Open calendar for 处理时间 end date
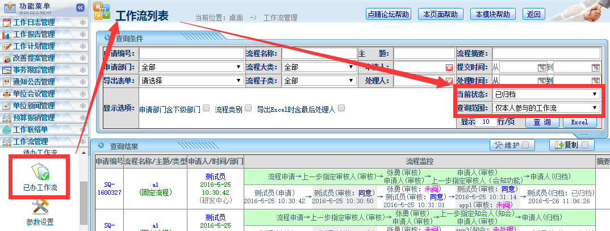Viewport: 610px width, 231px height. (595, 81)
